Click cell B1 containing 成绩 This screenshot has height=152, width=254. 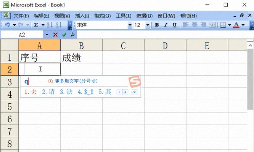click(x=82, y=57)
